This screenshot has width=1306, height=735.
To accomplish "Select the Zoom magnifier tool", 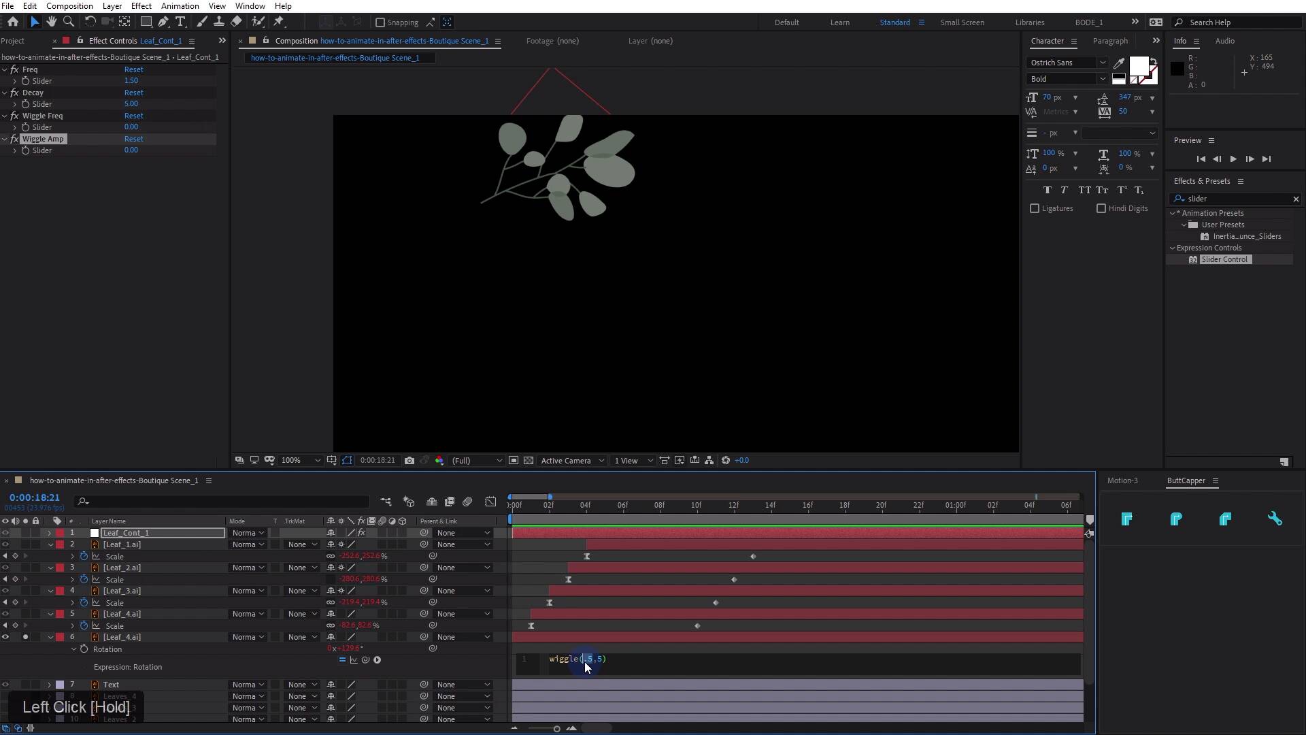I will (68, 22).
